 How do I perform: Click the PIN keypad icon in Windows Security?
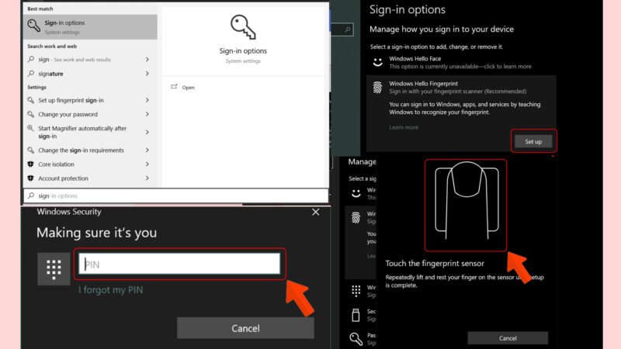(x=54, y=268)
